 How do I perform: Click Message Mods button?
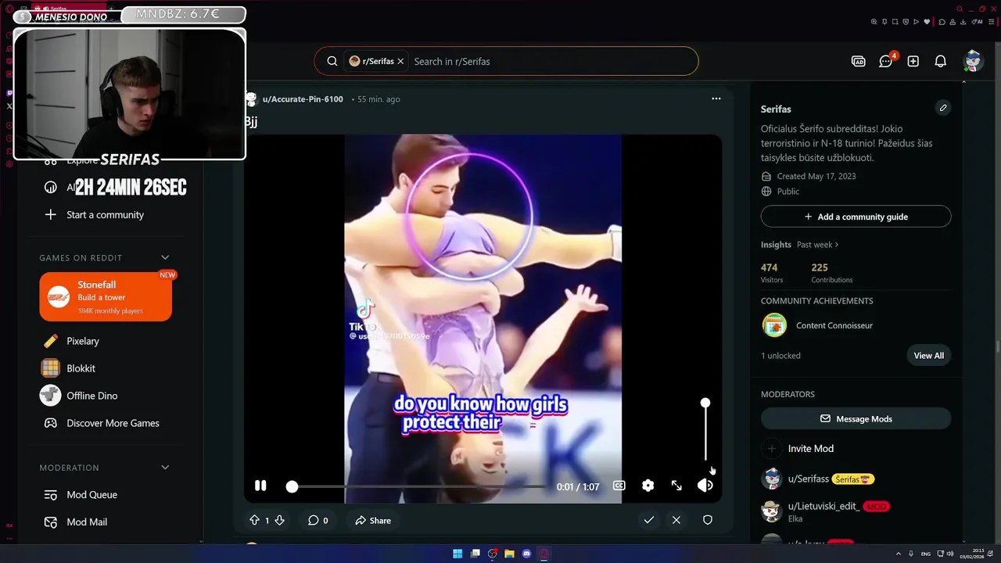click(x=856, y=418)
